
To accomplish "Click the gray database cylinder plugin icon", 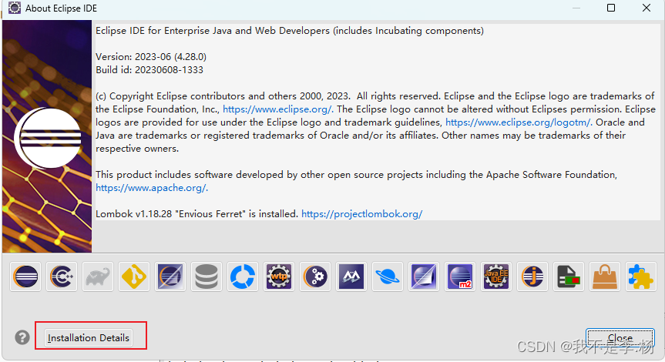I will pos(207,277).
